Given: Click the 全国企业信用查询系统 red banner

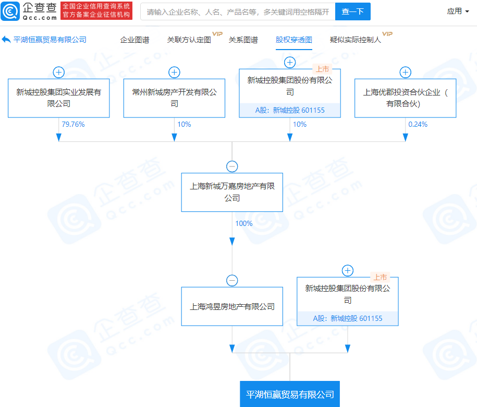Looking at the screenshot, I should (96, 11).
